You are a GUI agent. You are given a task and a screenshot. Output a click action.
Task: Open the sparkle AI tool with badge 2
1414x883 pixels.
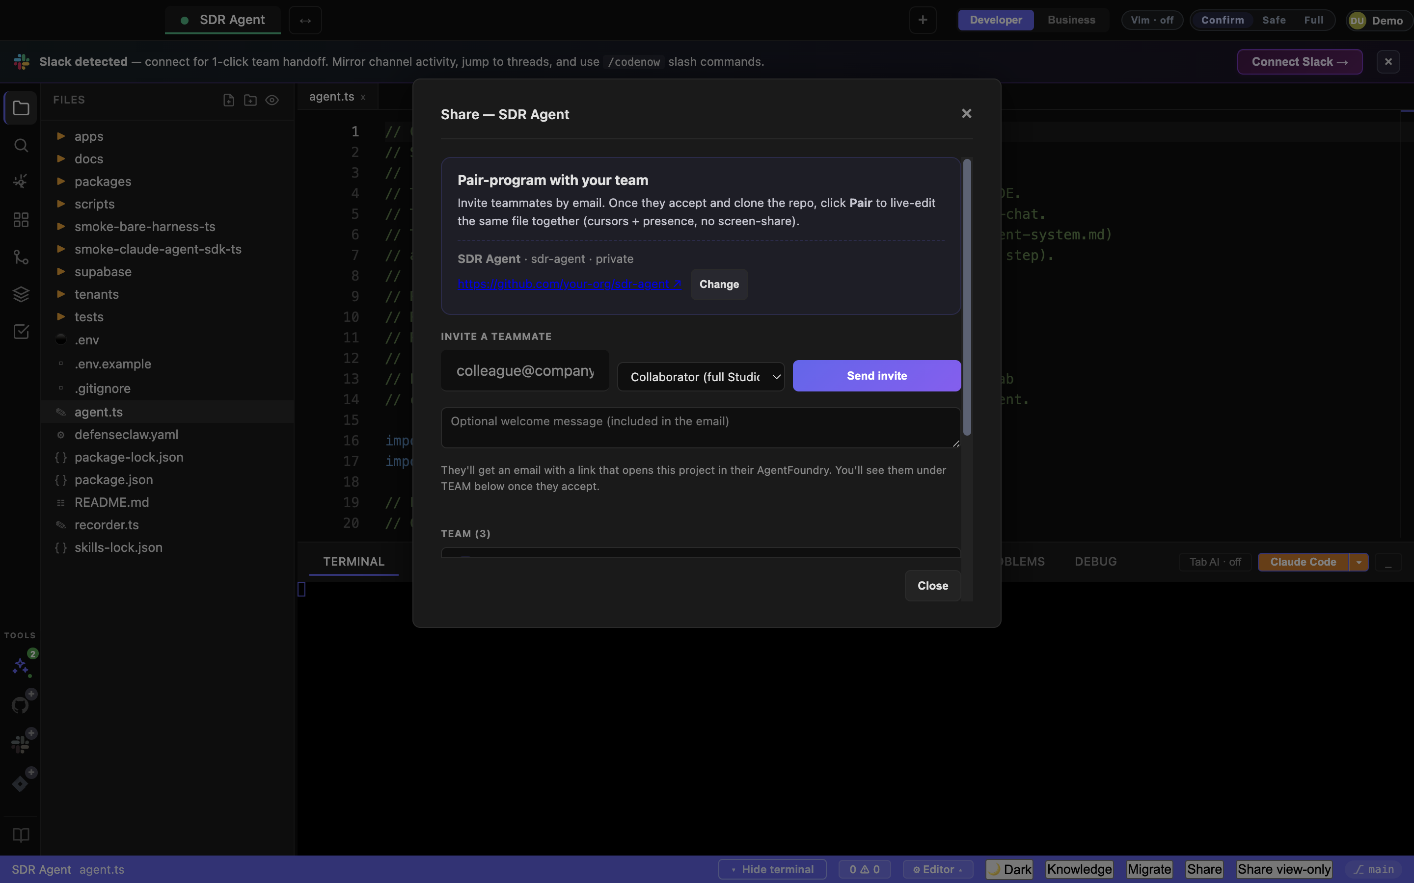coord(21,666)
